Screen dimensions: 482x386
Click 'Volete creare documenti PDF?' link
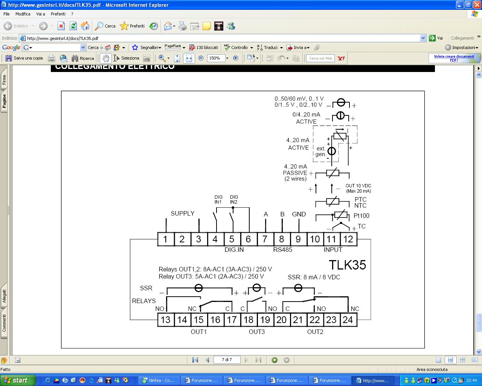[x=454, y=58]
